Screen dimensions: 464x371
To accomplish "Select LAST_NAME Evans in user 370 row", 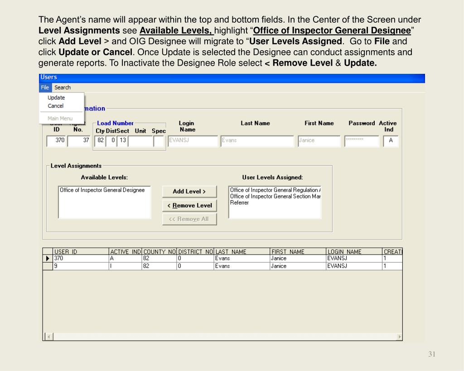I will click(x=242, y=258).
